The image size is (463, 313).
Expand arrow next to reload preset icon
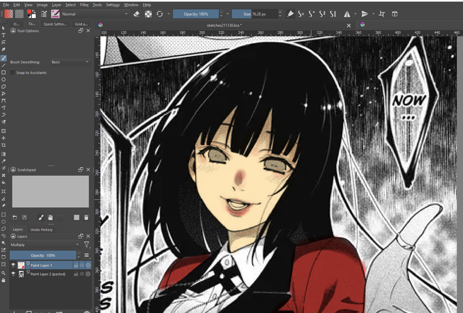[x=168, y=14]
